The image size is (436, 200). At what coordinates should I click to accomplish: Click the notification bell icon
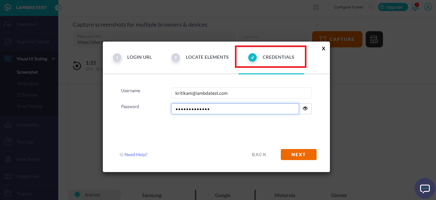(415, 7)
